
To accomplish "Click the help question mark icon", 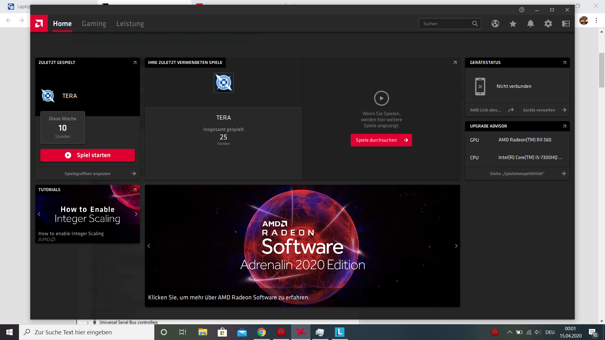I will point(521,10).
